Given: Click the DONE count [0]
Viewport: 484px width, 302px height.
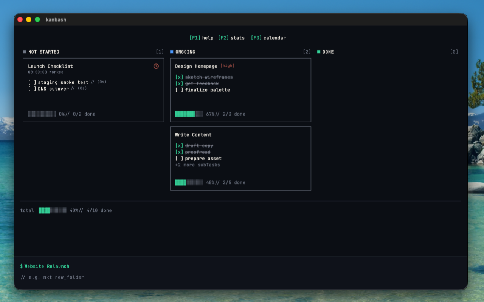Looking at the screenshot, I should (x=454, y=52).
